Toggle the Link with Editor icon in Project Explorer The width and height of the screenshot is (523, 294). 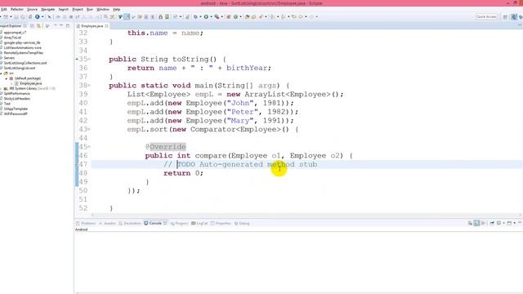click(38, 25)
